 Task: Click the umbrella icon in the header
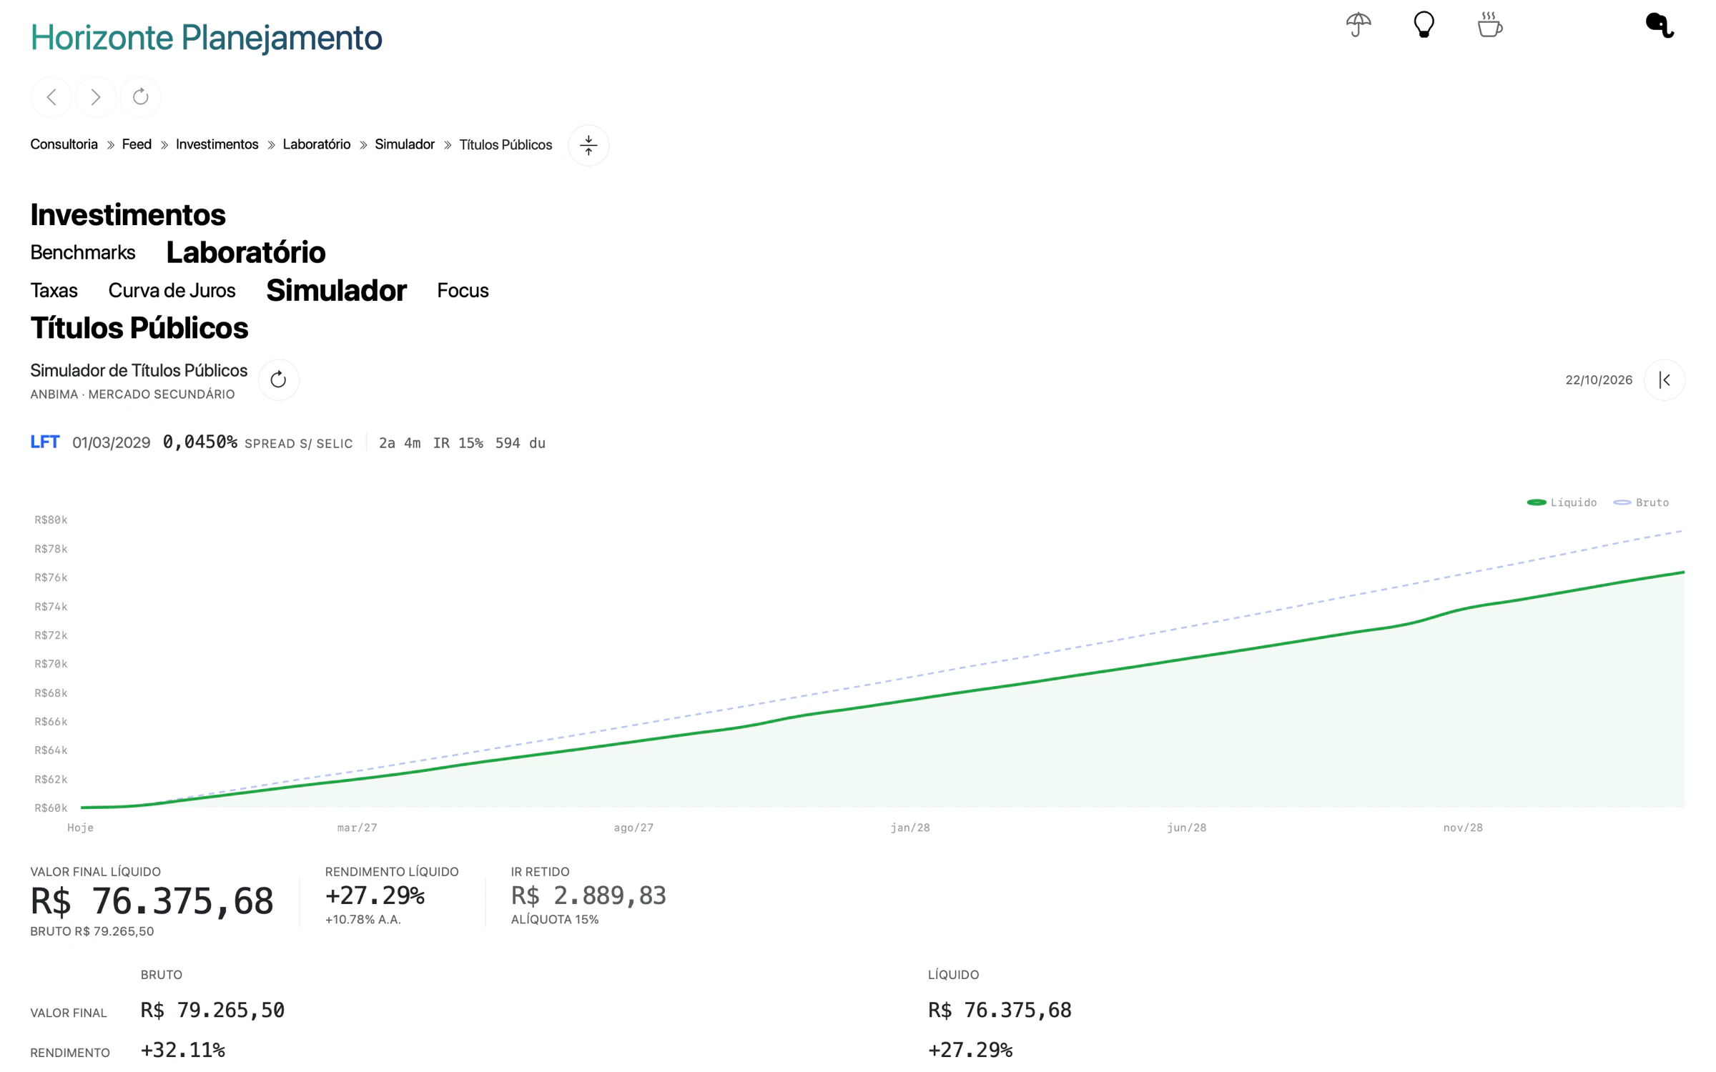[x=1358, y=25]
